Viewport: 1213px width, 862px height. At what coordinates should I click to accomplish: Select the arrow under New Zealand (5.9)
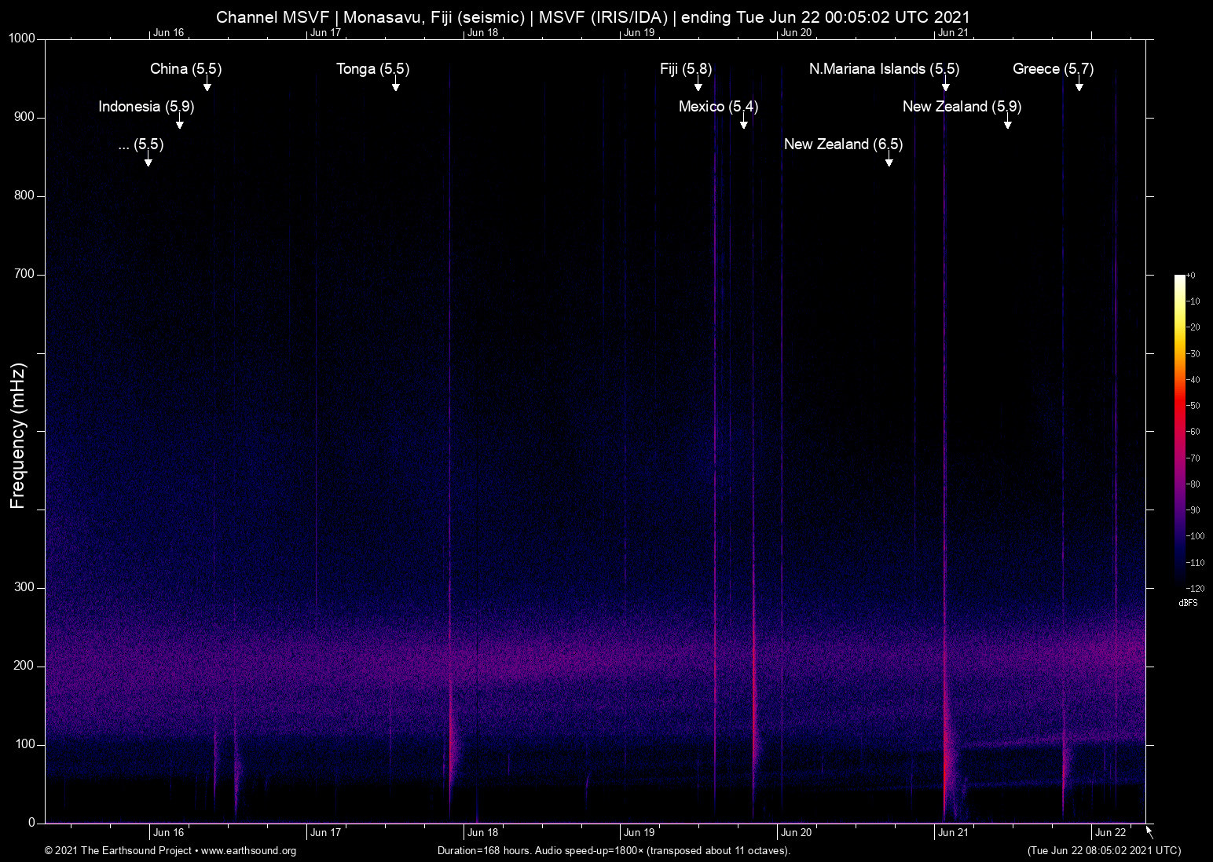pos(1008,122)
